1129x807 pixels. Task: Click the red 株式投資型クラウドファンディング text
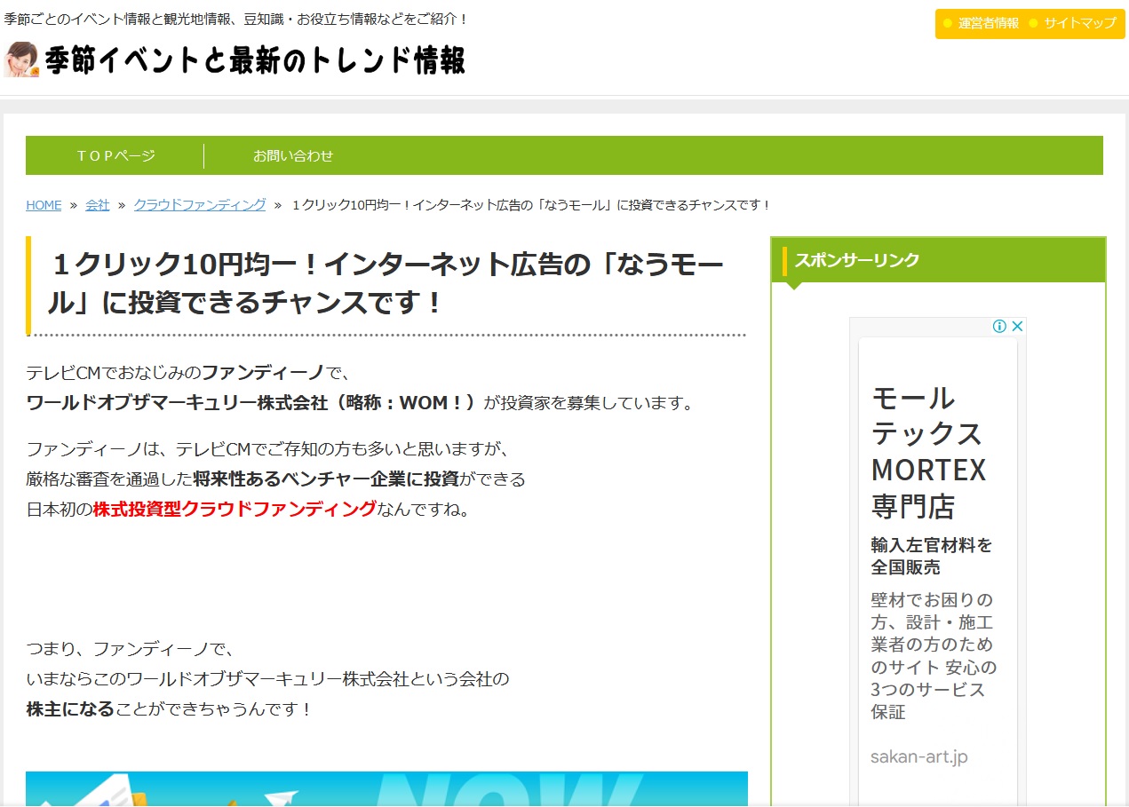[x=235, y=510]
